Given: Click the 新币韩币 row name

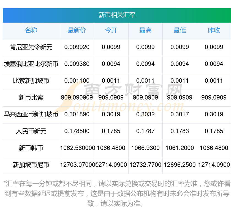Looking at the screenshot, I should 31,148.
